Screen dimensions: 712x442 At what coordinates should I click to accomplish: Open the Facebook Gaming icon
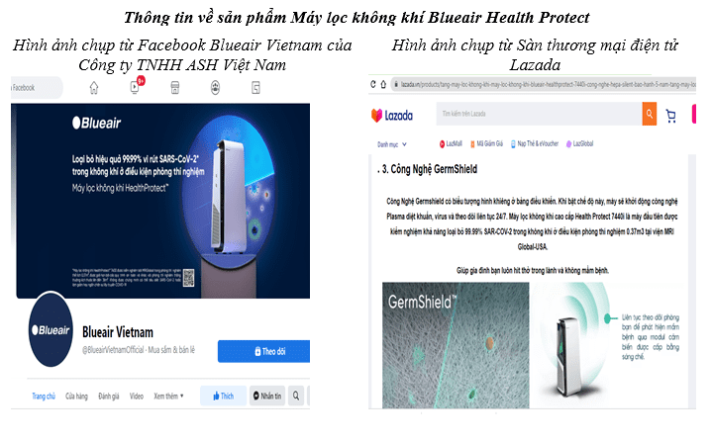pyautogui.click(x=255, y=87)
